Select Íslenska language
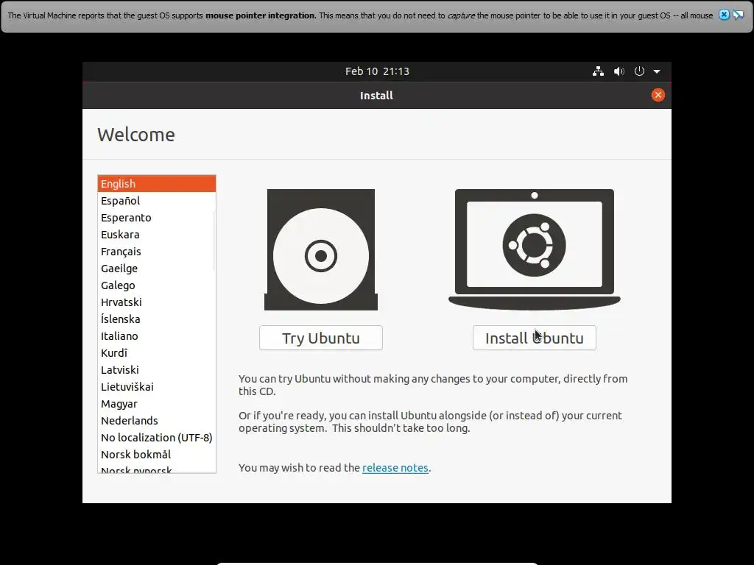754x565 pixels. pyautogui.click(x=157, y=319)
